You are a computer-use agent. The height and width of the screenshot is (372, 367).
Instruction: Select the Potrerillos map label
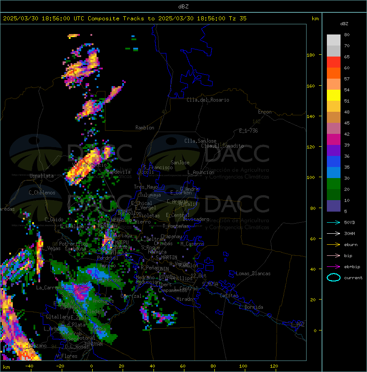(74, 244)
